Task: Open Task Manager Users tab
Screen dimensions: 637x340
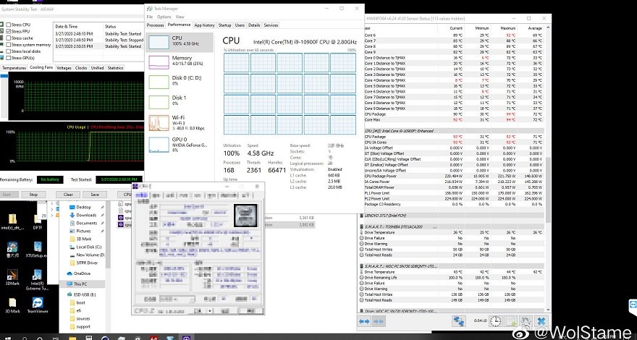Action: pos(240,25)
